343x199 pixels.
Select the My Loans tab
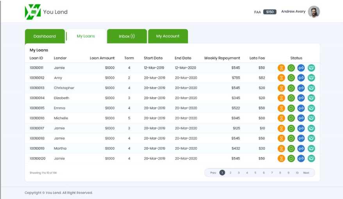point(86,36)
